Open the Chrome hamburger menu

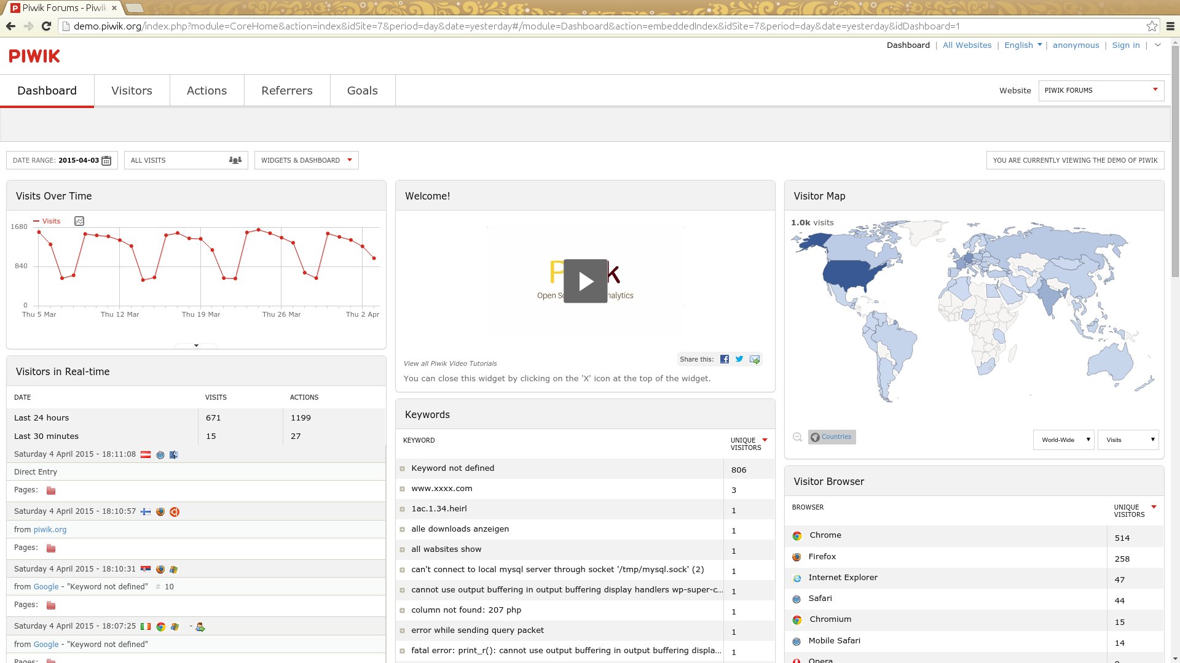[x=1170, y=26]
